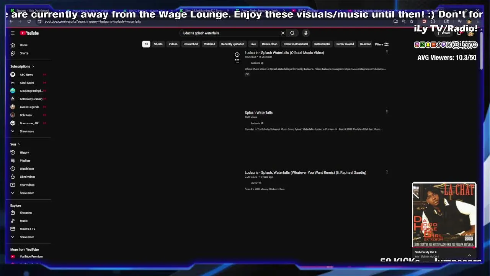Image resolution: width=490 pixels, height=276 pixels.
Task: Select the Unwatched filter chip
Action: tap(191, 44)
